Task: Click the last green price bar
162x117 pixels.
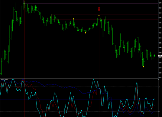Action: (x=154, y=56)
